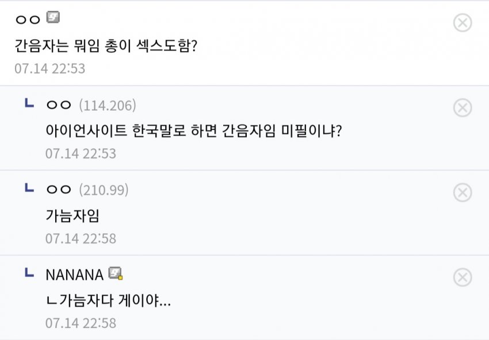Click the reply arrow icon before ㅇㅇ (210.99)
The image size is (489, 340).
coord(29,188)
